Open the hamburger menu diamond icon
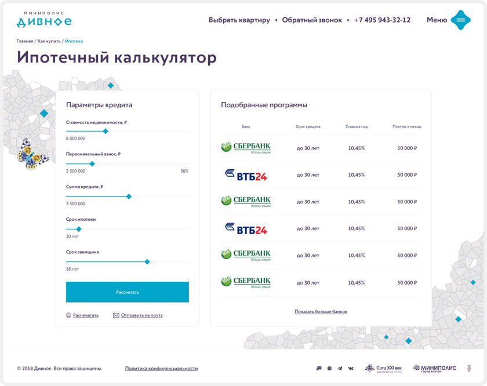The image size is (487, 386). 460,20
